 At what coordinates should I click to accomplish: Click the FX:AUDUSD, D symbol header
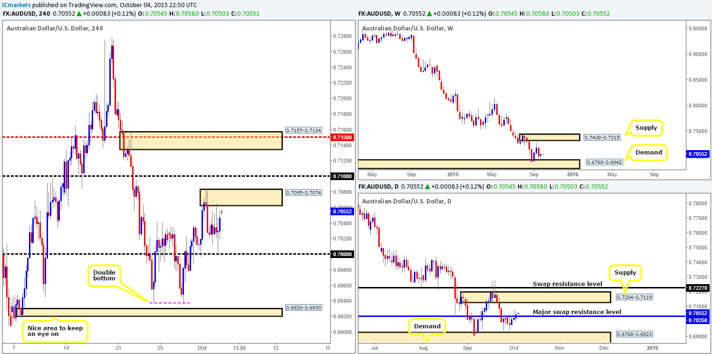380,187
